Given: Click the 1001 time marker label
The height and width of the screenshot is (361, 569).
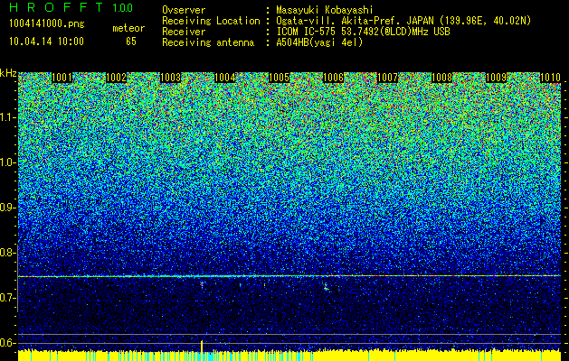Looking at the screenshot, I should click(62, 78).
